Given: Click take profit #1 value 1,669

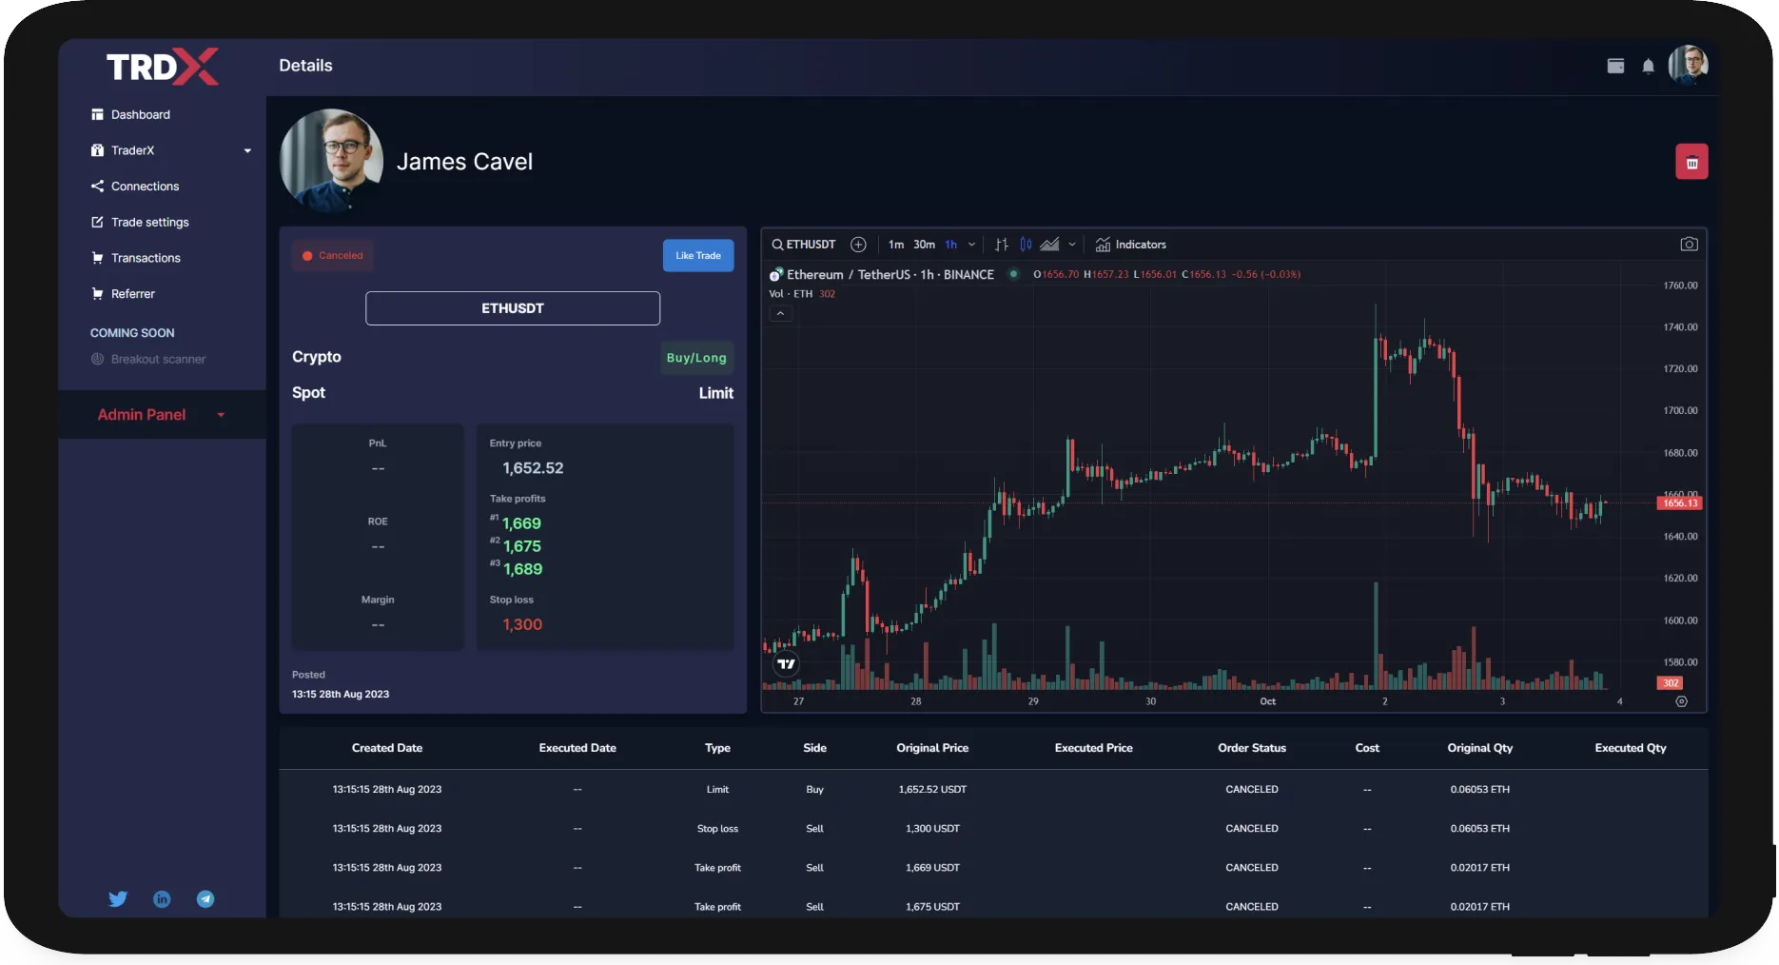Looking at the screenshot, I should [522, 523].
